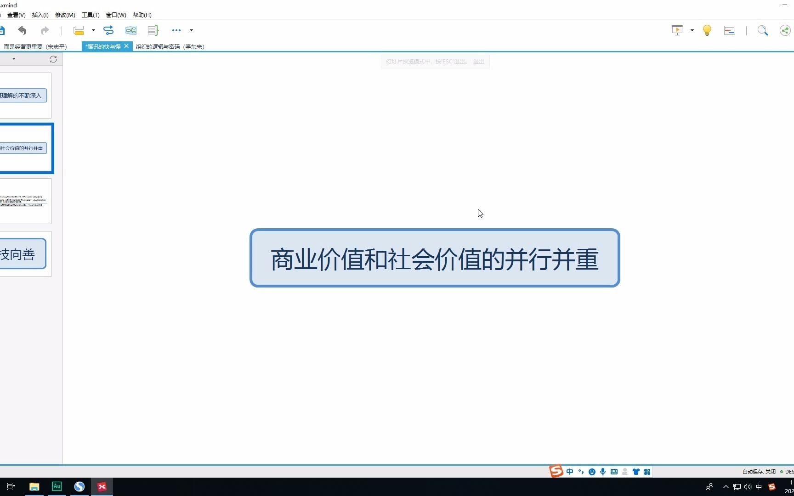Click the slide card icon
This screenshot has height=496, width=794.
coord(730,30)
